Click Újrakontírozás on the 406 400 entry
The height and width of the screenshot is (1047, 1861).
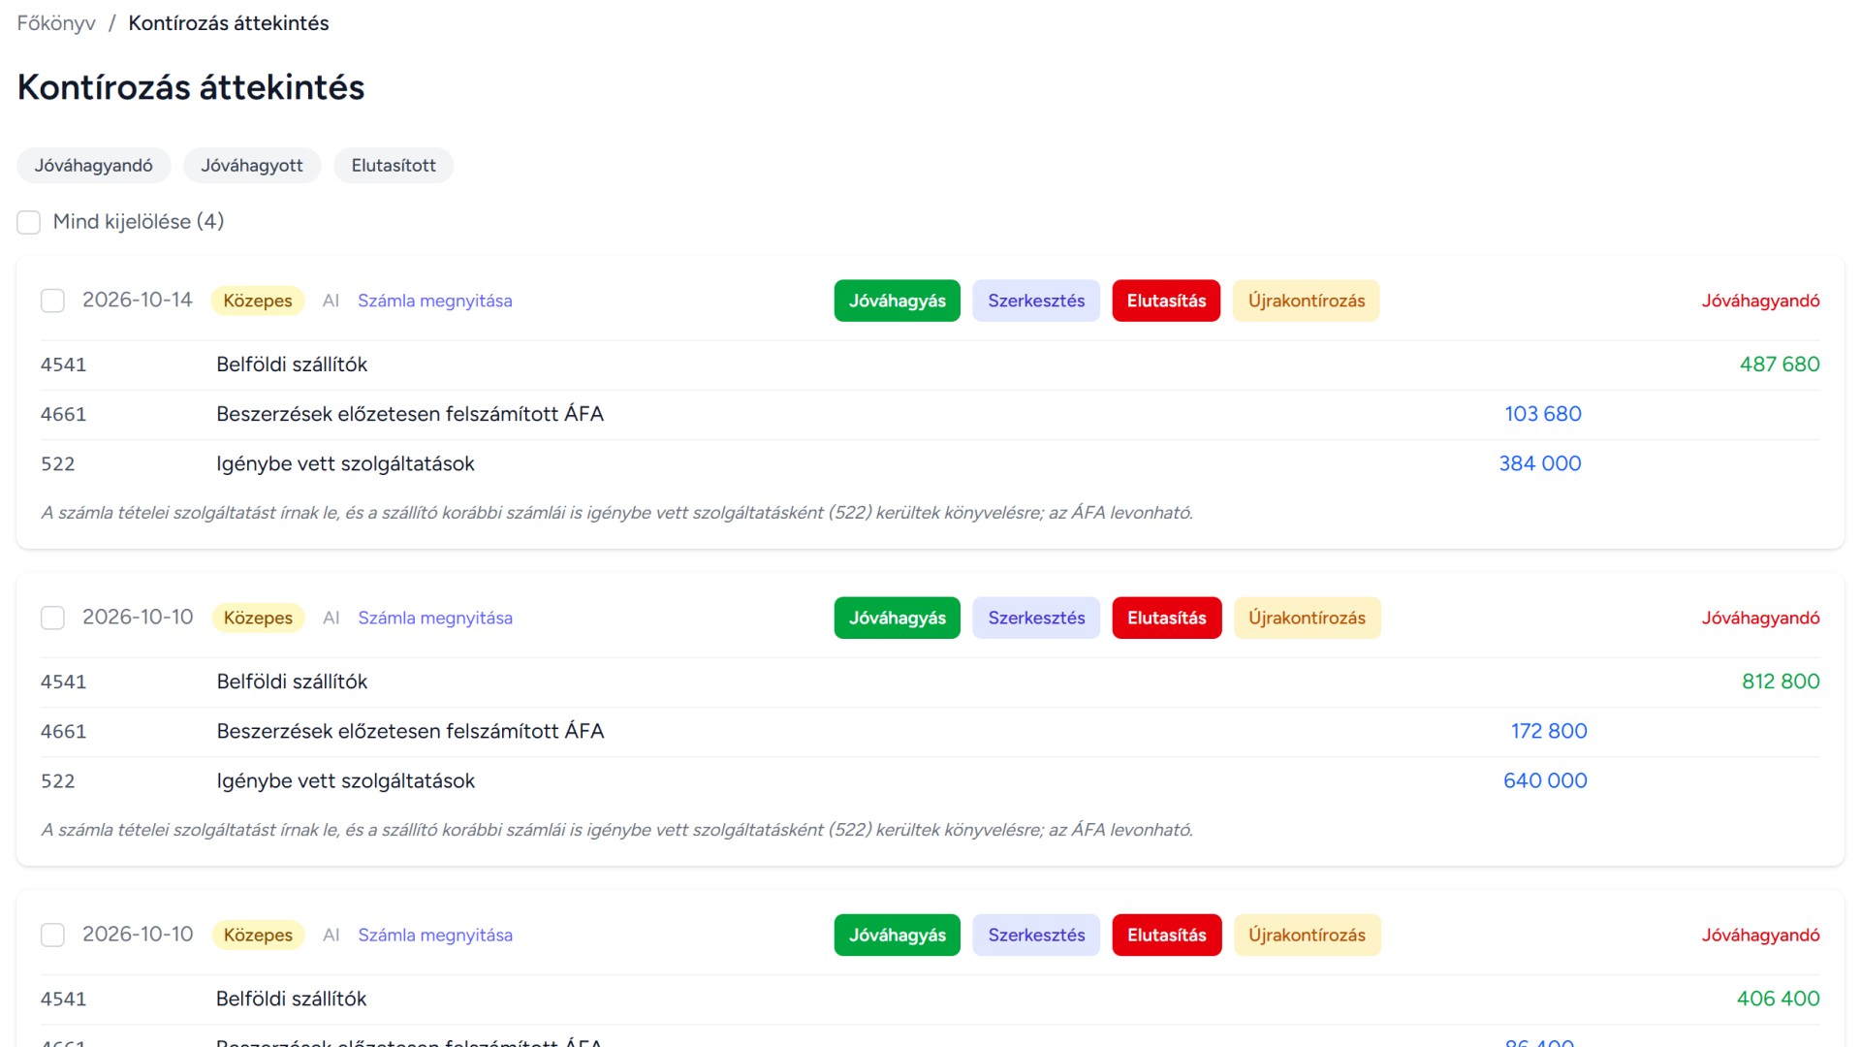[1308, 935]
